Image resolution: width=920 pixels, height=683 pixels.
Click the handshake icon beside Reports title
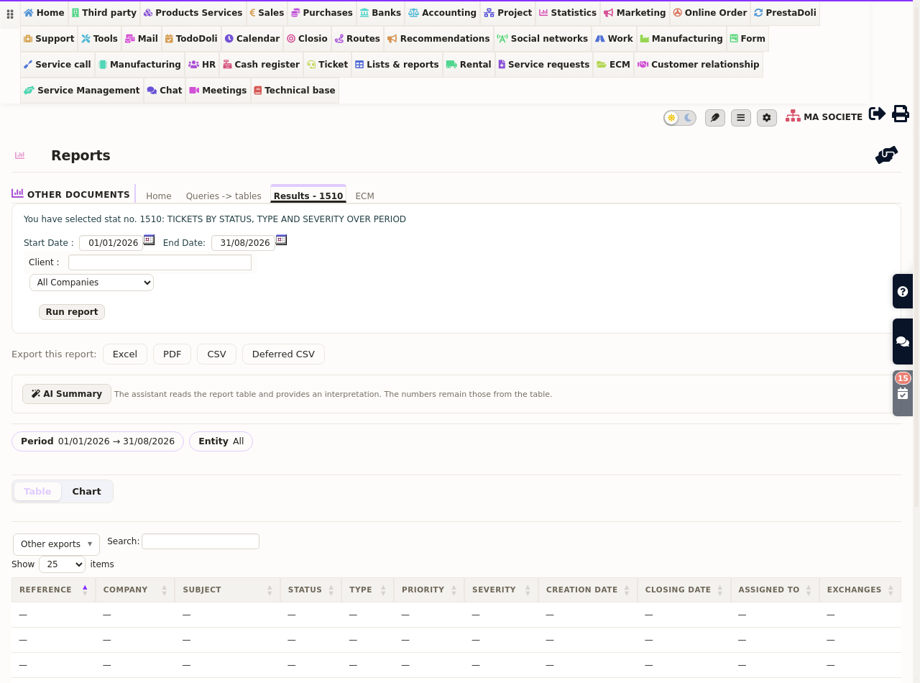(x=887, y=155)
